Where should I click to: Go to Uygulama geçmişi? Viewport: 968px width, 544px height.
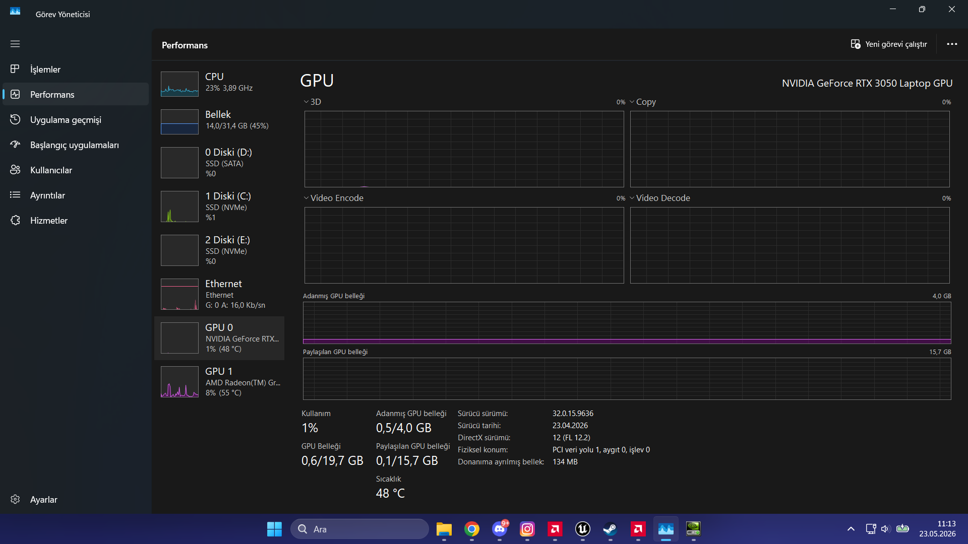tap(76, 119)
